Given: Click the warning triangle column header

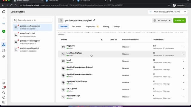Looking at the screenshot, I should (x=102, y=40).
